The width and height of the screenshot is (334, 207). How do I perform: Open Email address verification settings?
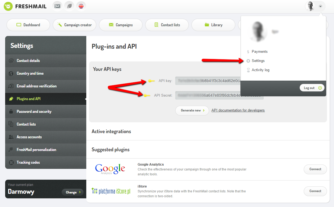[x=46, y=86]
